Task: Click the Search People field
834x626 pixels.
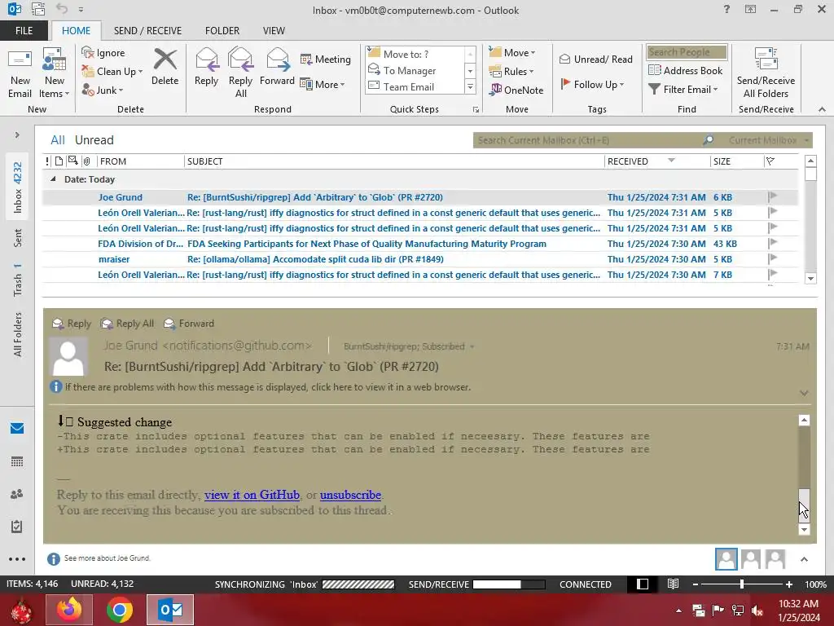Action: coord(687,52)
